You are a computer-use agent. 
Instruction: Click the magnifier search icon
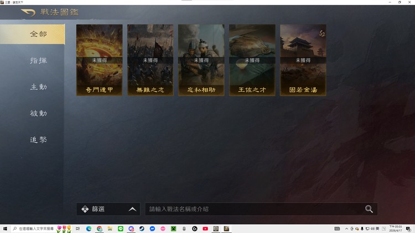point(369,209)
